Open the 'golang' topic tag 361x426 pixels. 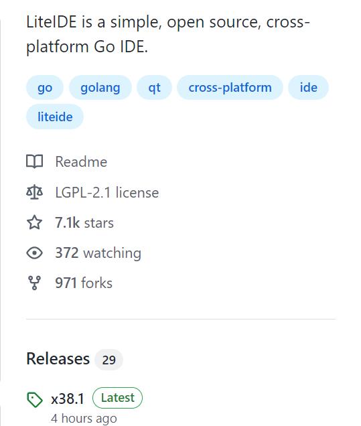click(100, 88)
